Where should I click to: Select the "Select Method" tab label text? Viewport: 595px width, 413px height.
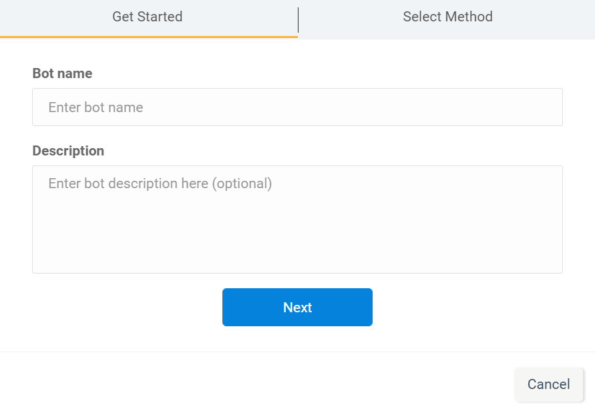pos(447,17)
